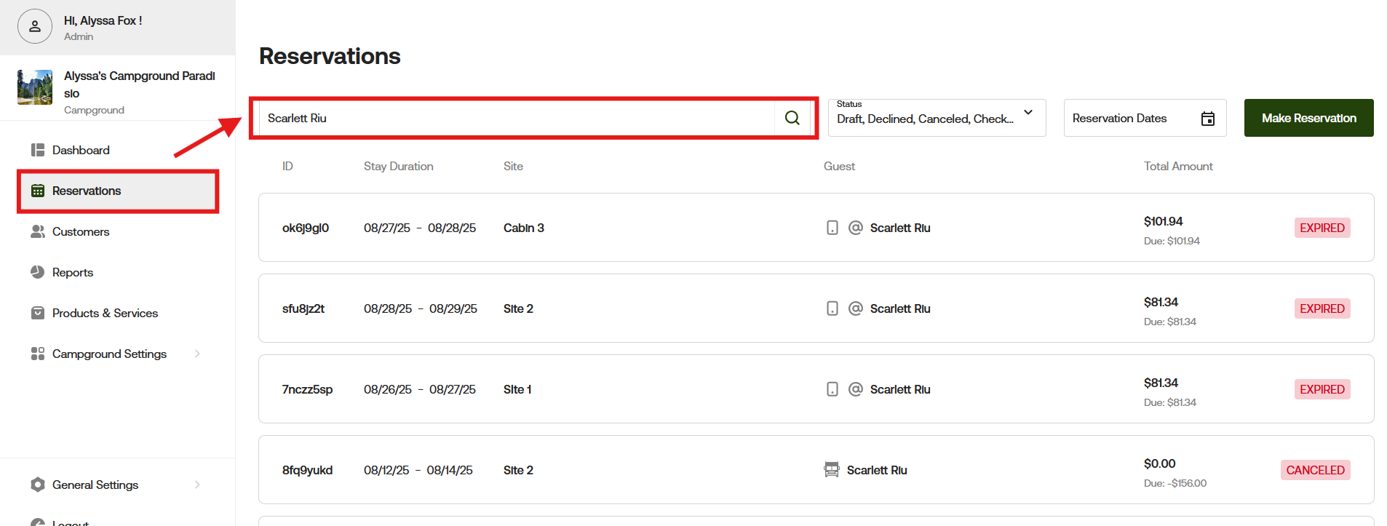Click phone icon in sfu8jz2t row
The height and width of the screenshot is (526, 1387).
[832, 308]
